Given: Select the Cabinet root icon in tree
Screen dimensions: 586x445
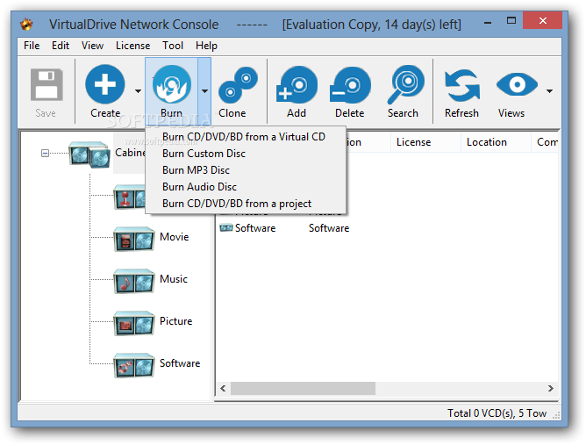Looking at the screenshot, I should click(x=89, y=154).
